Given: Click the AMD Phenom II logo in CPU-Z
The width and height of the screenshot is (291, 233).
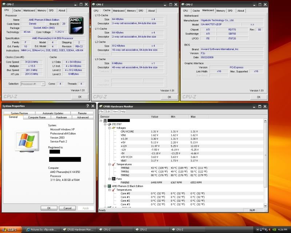Looking at the screenshot, I should click(x=76, y=25).
